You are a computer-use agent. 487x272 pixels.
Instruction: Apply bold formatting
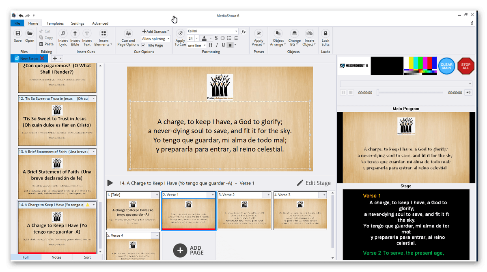[210, 45]
